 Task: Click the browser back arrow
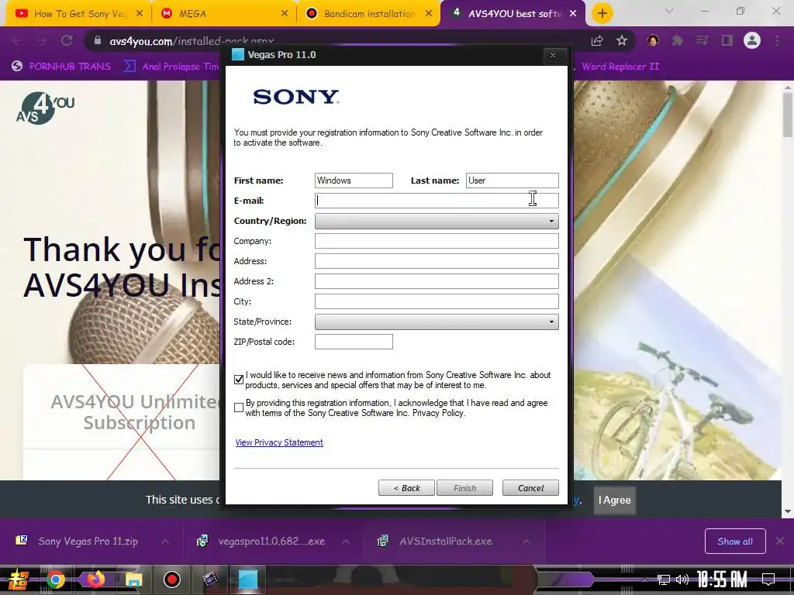[x=16, y=40]
